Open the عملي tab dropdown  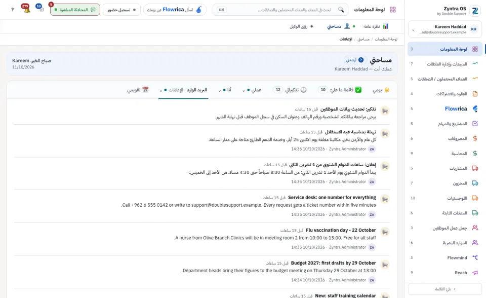(244, 90)
